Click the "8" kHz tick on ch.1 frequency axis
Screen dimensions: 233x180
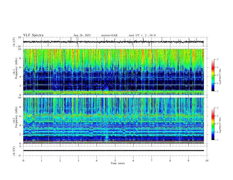pyautogui.click(x=20, y=58)
